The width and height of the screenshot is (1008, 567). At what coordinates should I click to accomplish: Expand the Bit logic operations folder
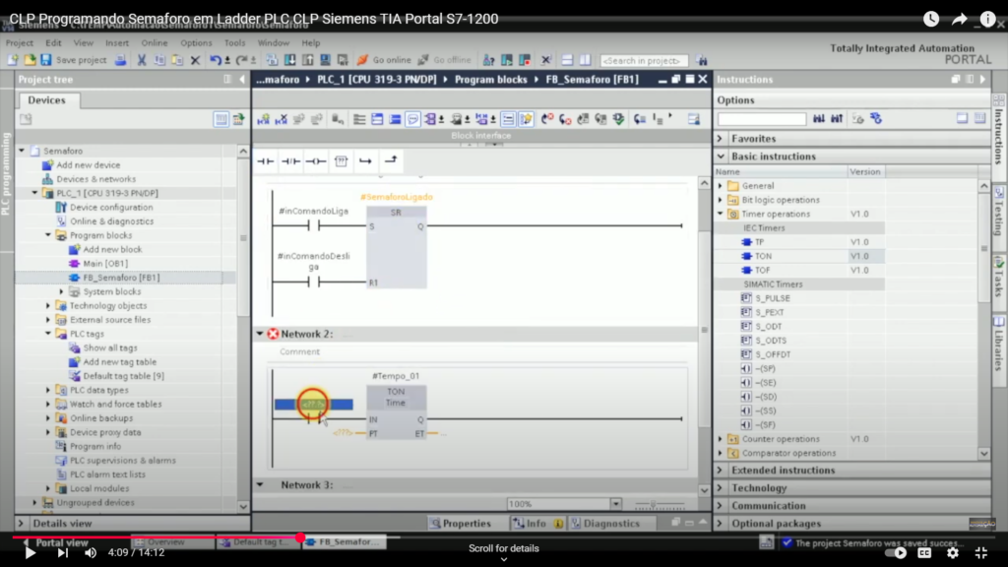coord(721,200)
